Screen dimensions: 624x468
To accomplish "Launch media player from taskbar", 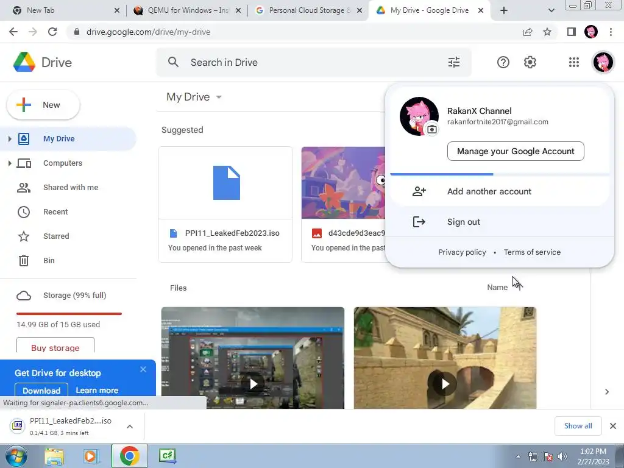I will tap(91, 456).
